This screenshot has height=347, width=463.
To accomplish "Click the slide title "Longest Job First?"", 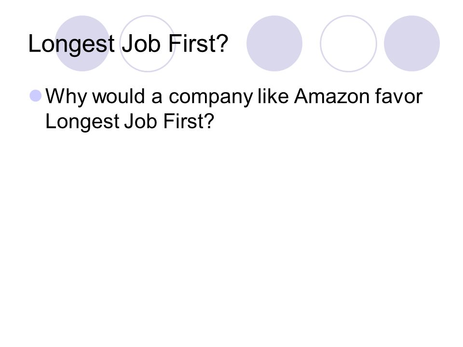I will tap(128, 44).
